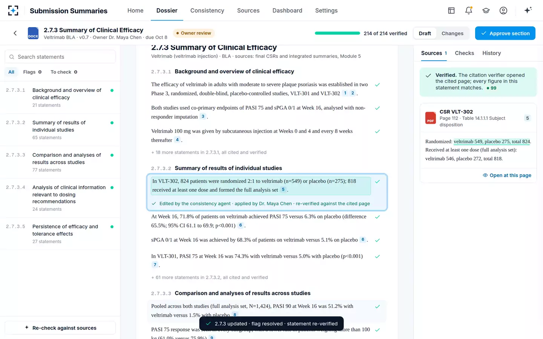Open the user account profile icon
Screen dimensions: 543x339
click(x=503, y=11)
